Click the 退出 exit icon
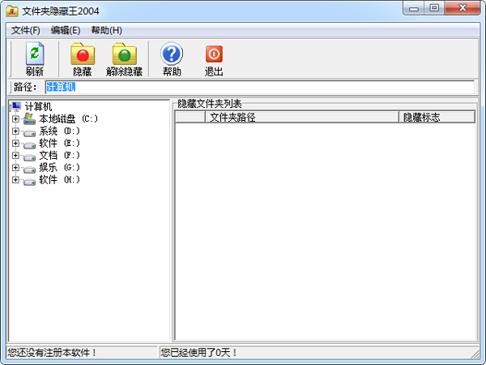Screen dimensions: 486x365 click(x=214, y=54)
